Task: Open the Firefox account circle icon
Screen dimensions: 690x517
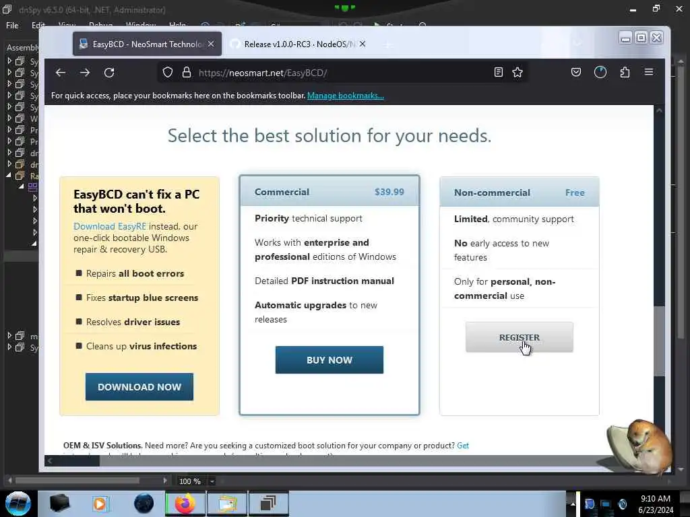Action: 600,72
